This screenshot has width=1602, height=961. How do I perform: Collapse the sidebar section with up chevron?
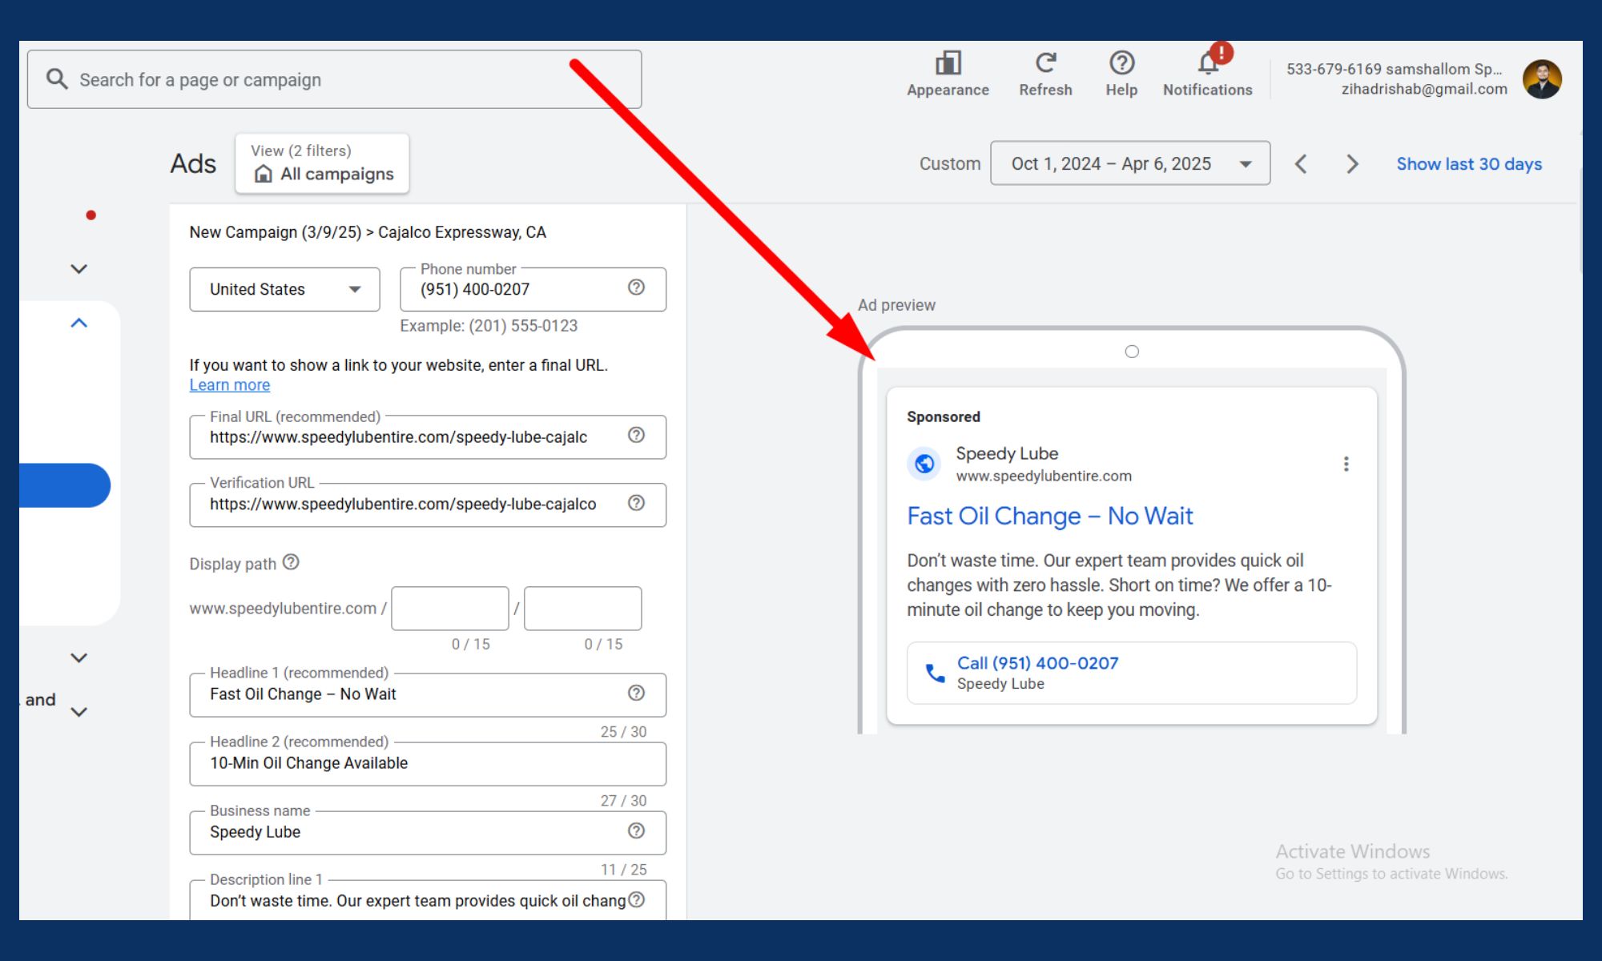(78, 323)
